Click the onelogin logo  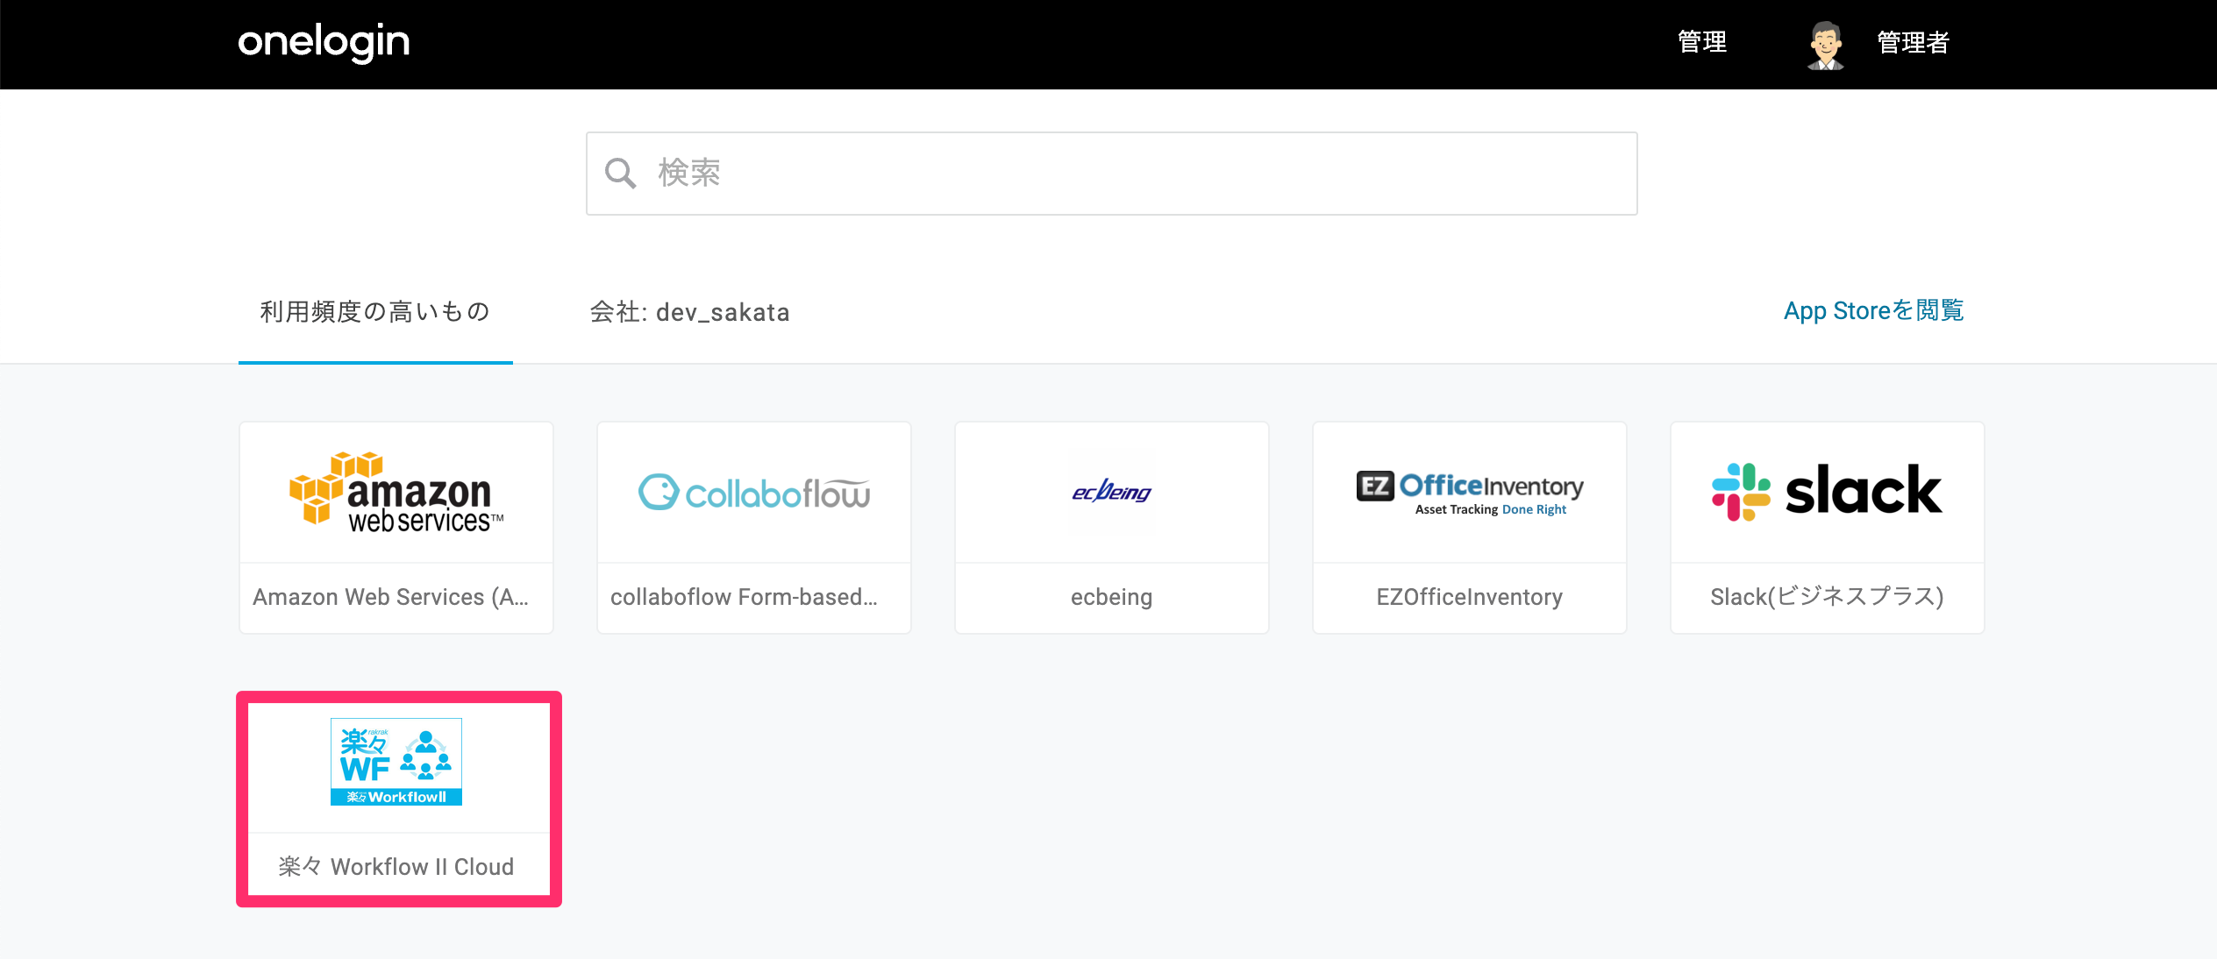pyautogui.click(x=324, y=42)
